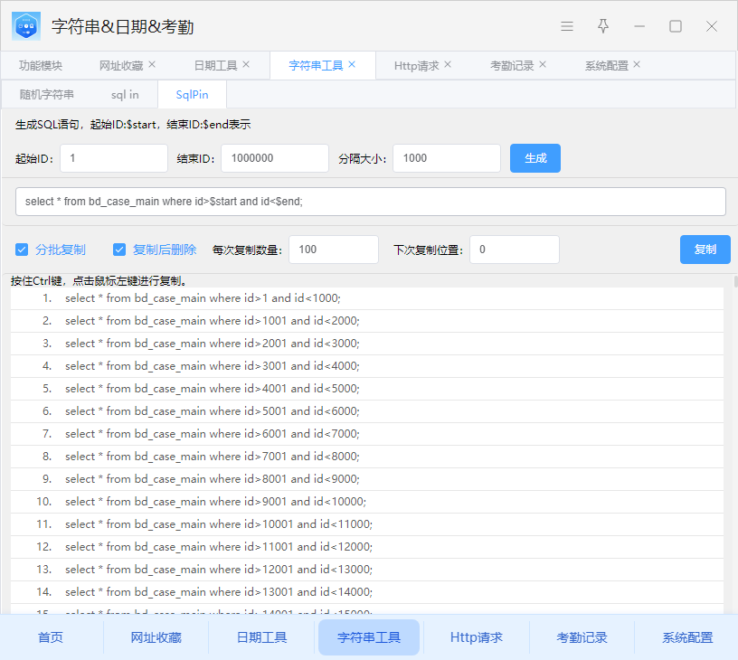Image resolution: width=738 pixels, height=660 pixels.
Task: Select row 11 with id>10001 and id<11000
Action: [367, 524]
